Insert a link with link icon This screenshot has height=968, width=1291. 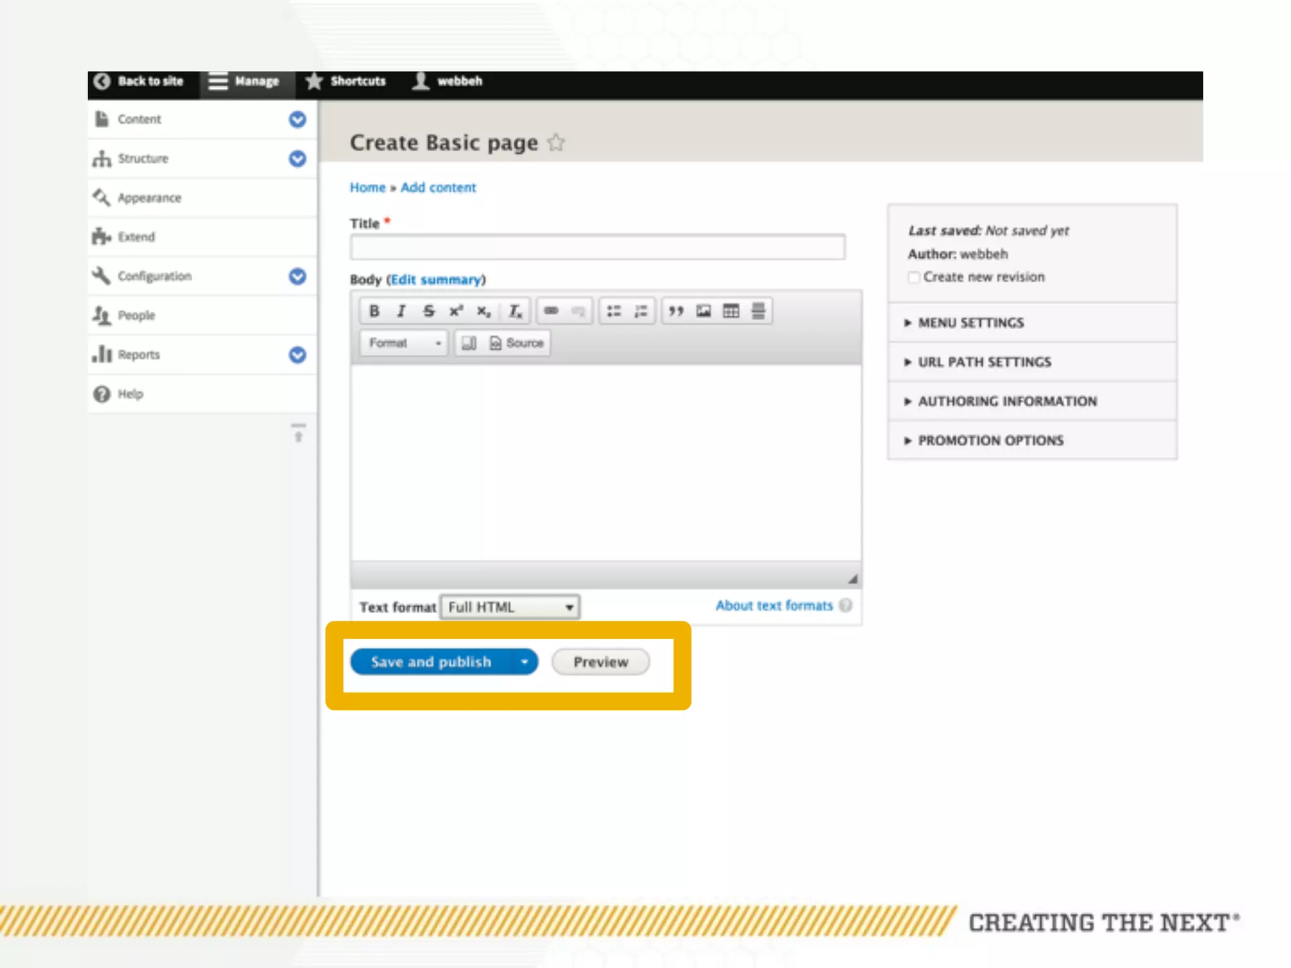[x=551, y=311]
